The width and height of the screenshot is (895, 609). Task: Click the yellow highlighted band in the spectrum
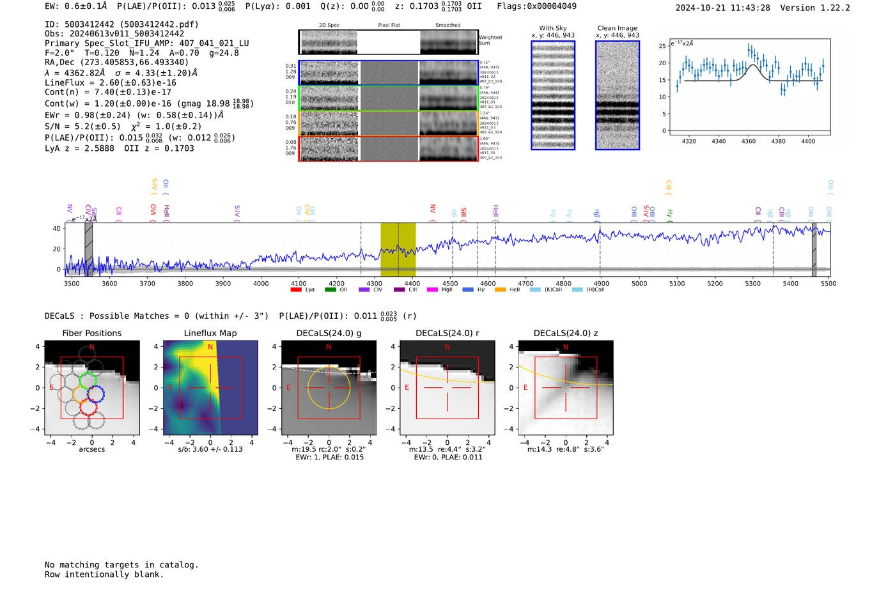[x=398, y=249]
